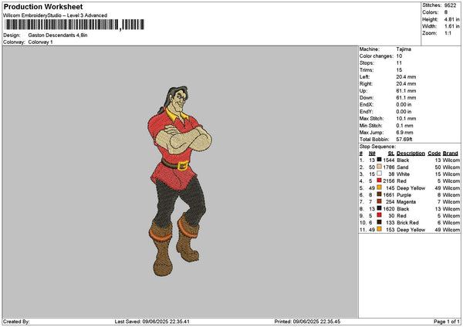Click 'Wilcom EmbroideryStudio – Level 3 Advanced' text
This screenshot has height=327, width=463.
56,15
